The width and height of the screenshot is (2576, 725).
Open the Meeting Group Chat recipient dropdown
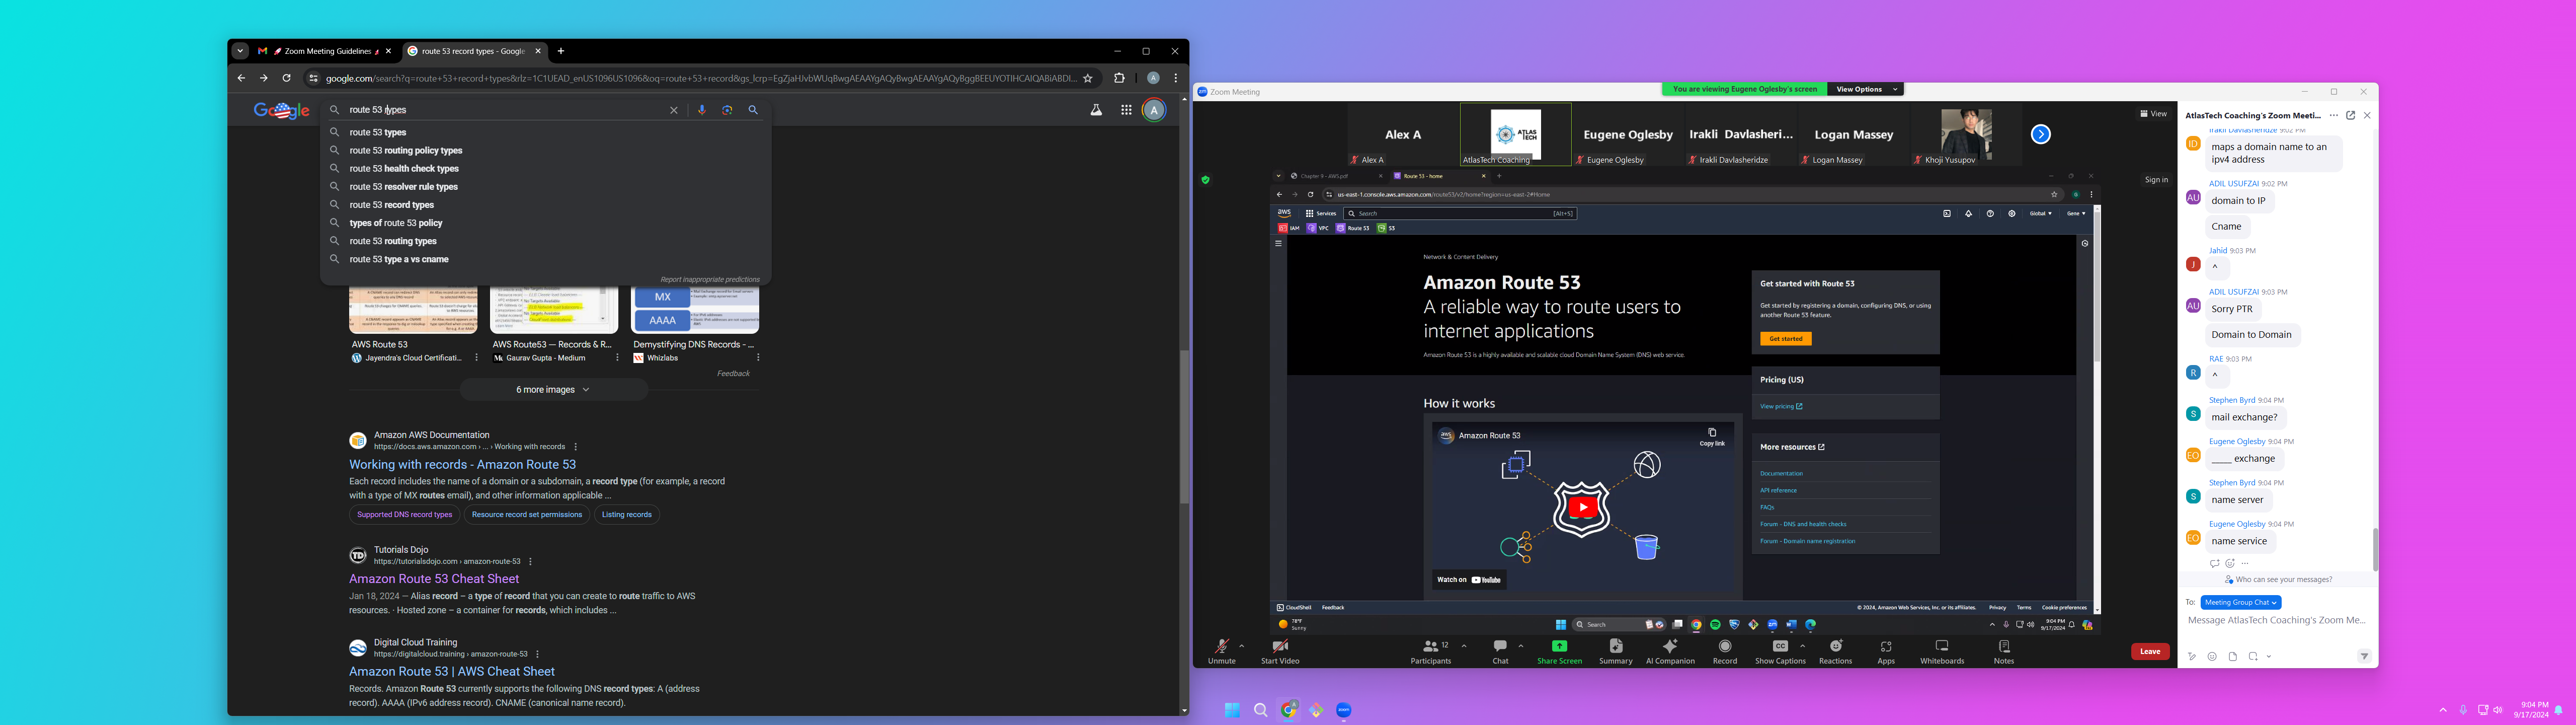pos(2240,603)
